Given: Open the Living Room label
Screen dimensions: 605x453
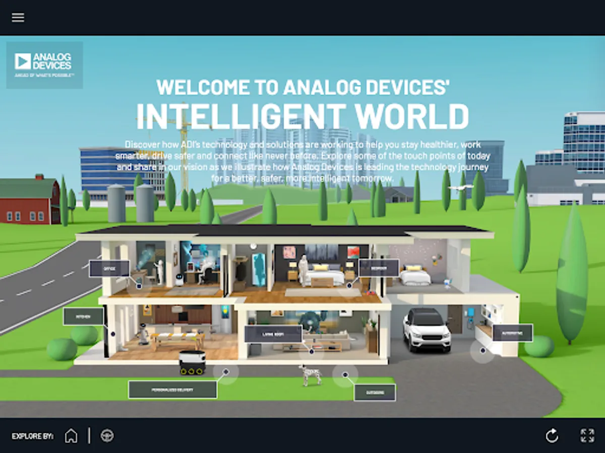Looking at the screenshot, I should [273, 334].
